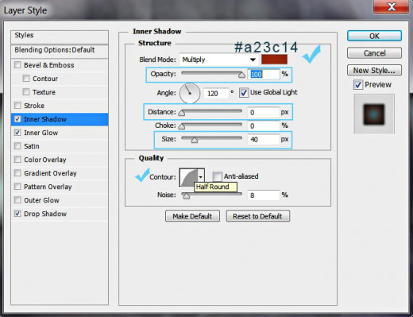
Task: Open the Satin settings panel
Action: 32,146
